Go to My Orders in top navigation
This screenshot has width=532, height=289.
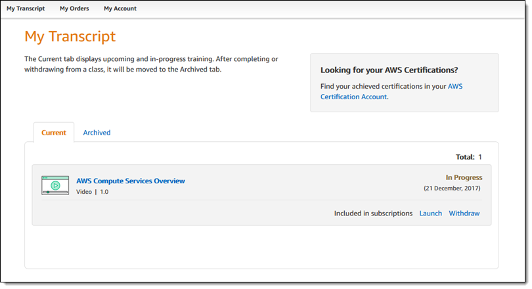click(73, 9)
